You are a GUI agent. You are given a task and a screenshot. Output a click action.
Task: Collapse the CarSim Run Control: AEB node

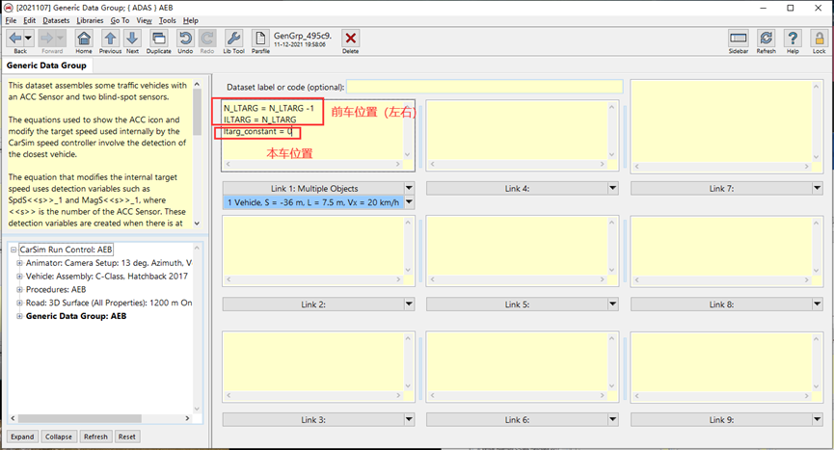point(13,250)
